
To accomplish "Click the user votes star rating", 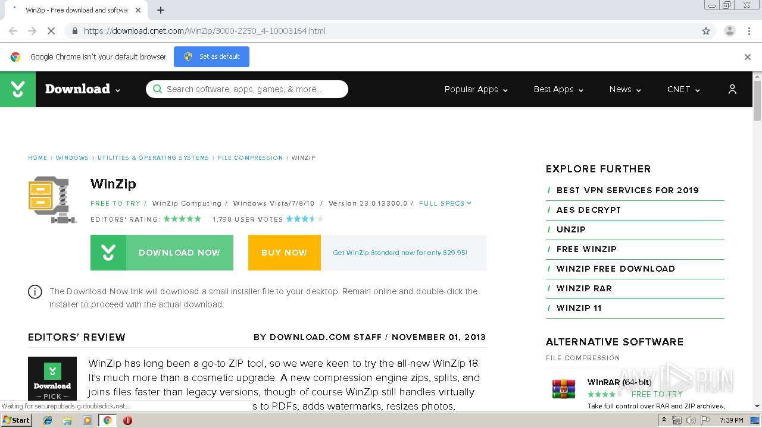I will coord(305,219).
